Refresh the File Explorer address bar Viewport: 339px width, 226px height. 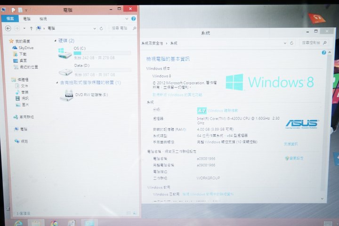101,28
